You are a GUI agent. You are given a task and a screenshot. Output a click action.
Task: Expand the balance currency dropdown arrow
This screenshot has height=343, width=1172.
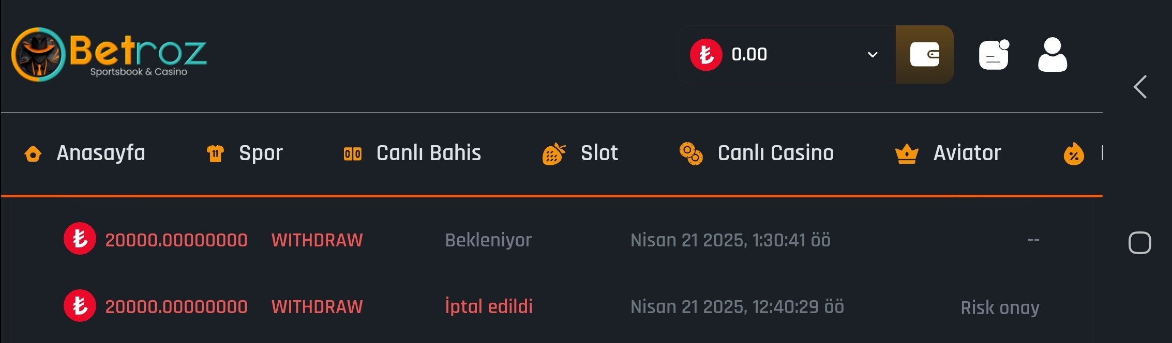873,54
